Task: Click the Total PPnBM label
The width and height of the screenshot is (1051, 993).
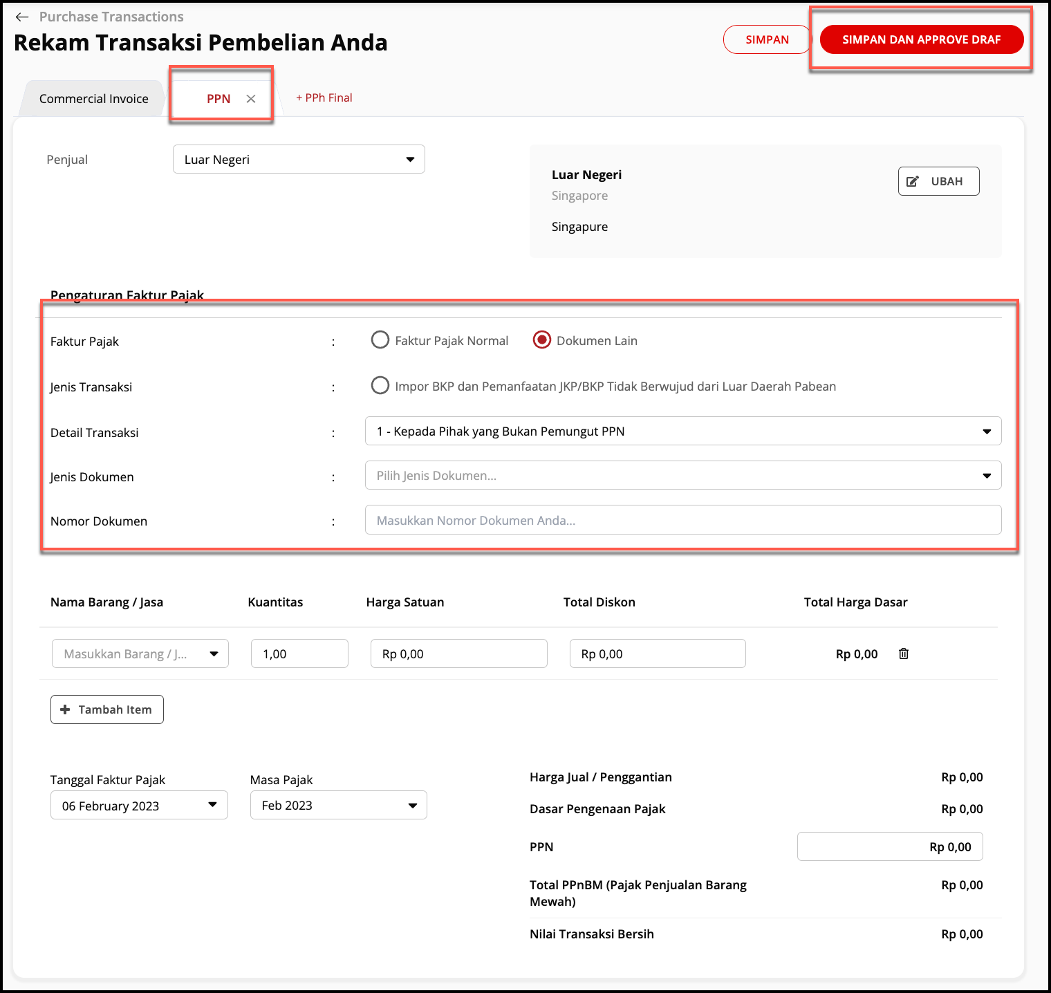Action: (638, 893)
